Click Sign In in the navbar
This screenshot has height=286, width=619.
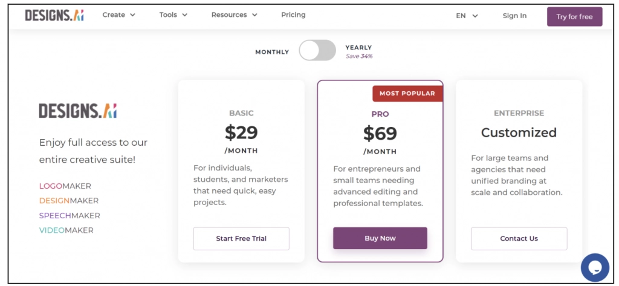(514, 16)
